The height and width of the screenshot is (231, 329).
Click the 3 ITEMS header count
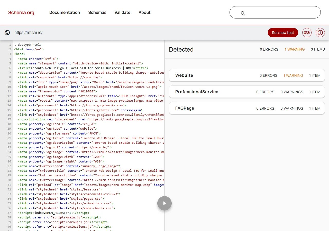click(x=318, y=49)
